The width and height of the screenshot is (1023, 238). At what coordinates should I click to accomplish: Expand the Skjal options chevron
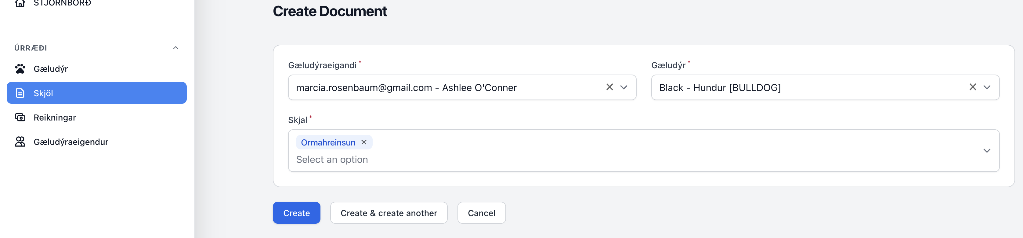coord(987,150)
